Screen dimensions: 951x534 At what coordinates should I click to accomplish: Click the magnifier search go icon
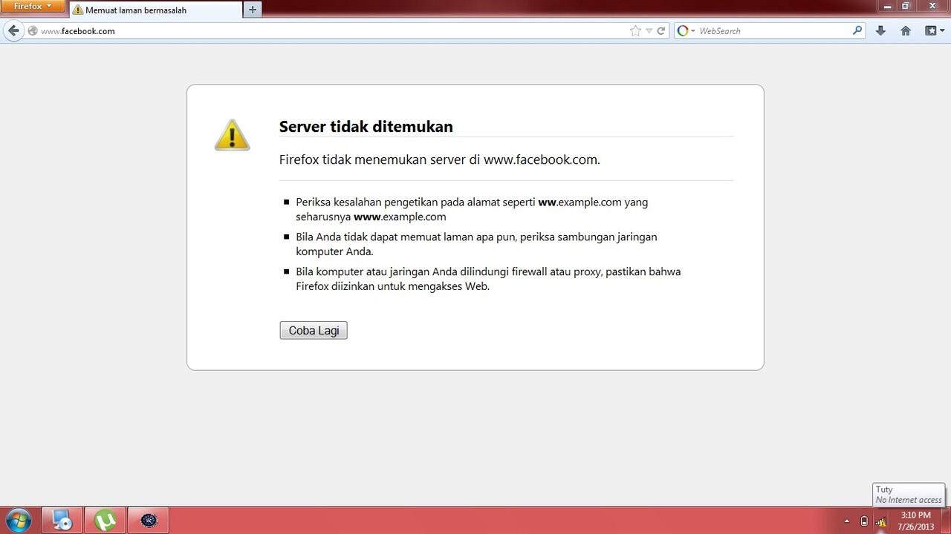[x=857, y=31]
